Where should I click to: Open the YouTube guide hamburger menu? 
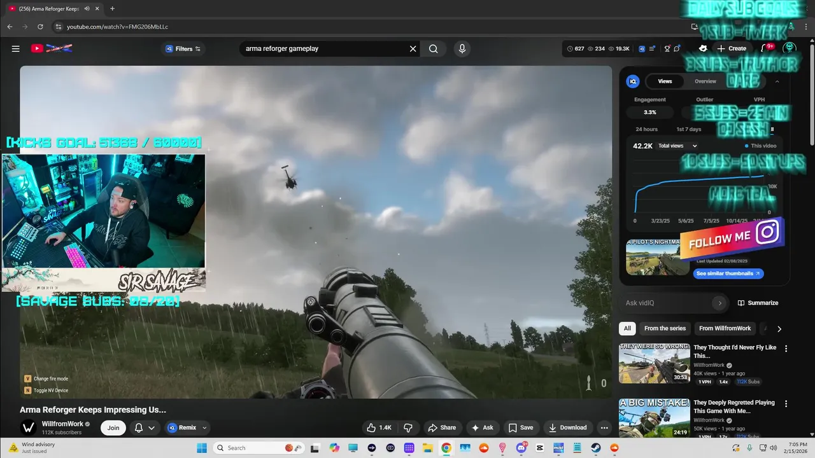click(15, 48)
